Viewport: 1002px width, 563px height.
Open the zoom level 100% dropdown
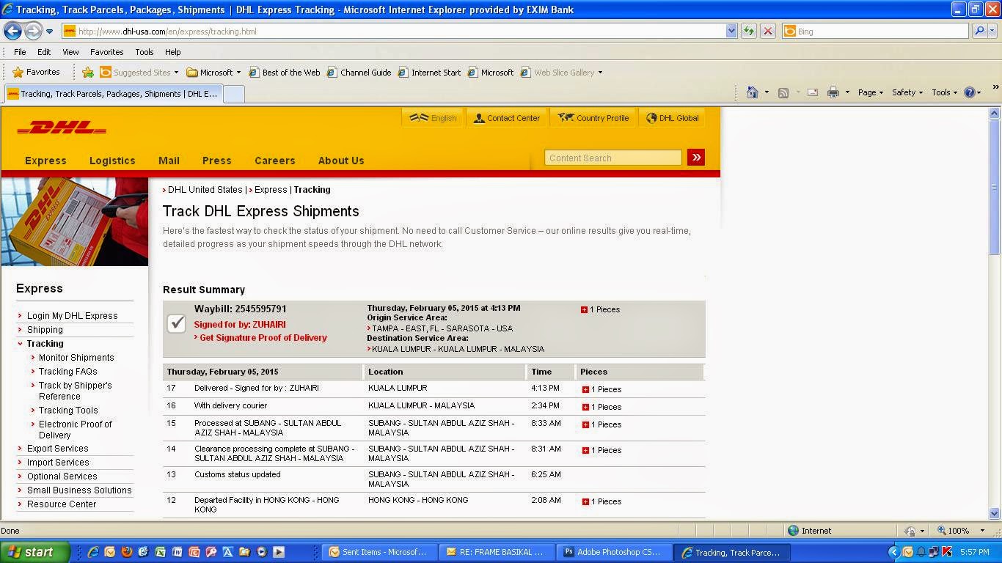point(981,531)
